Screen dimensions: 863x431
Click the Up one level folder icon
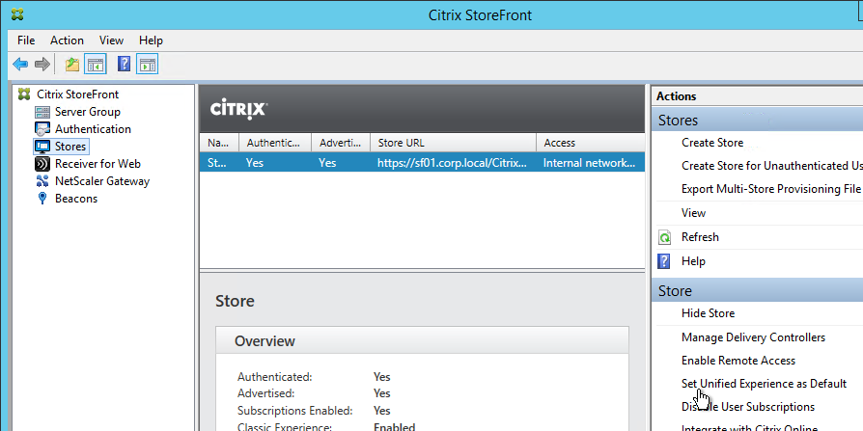pos(72,65)
